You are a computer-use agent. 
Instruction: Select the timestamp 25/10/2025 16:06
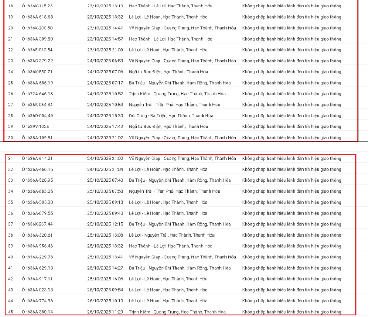105,279
